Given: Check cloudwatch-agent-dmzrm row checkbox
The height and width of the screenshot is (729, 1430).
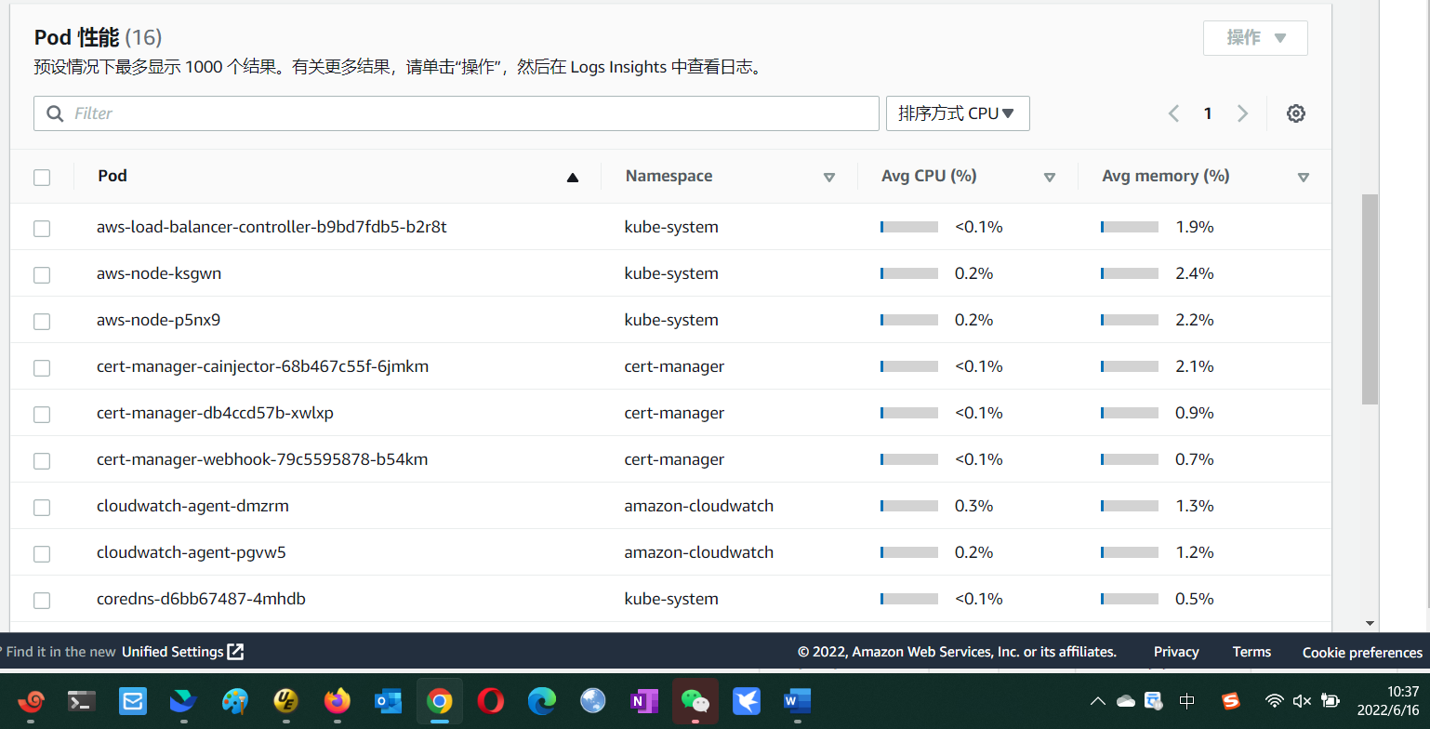Looking at the screenshot, I should pyautogui.click(x=42, y=507).
